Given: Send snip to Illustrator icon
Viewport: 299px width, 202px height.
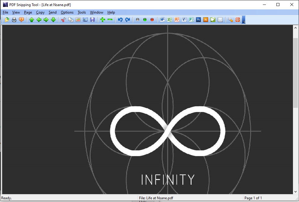Looking at the screenshot, I should coord(206,20).
